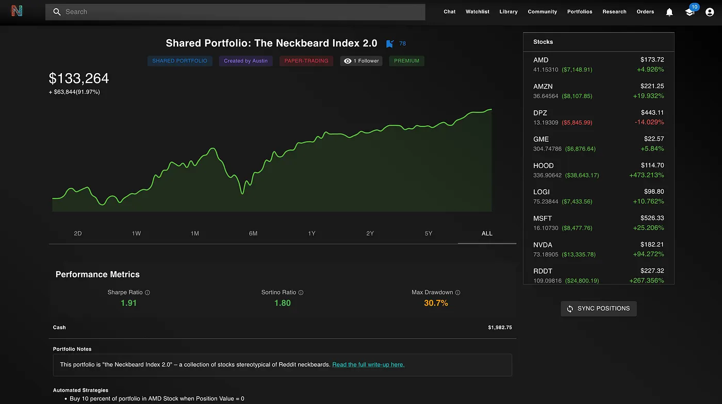Image resolution: width=722 pixels, height=404 pixels.
Task: Open the user account profile icon
Action: pos(710,12)
